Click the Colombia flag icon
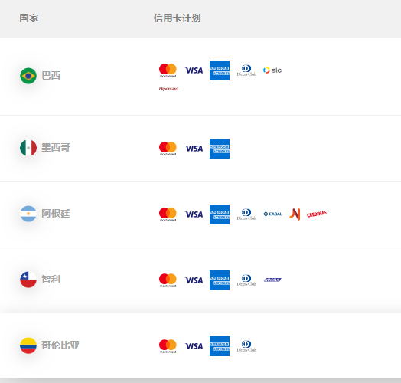 28,345
